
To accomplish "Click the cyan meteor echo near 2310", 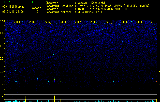I will click(152, 79).
